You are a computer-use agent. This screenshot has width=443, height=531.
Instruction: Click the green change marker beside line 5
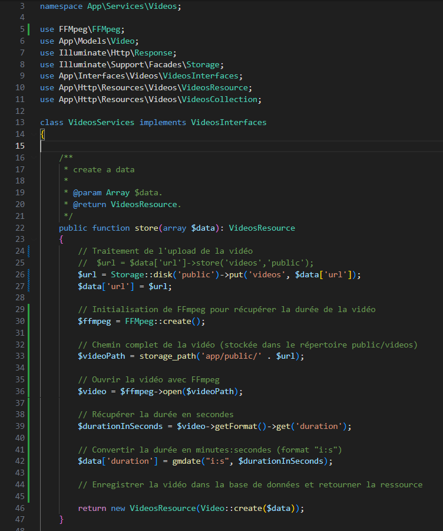[x=28, y=29]
